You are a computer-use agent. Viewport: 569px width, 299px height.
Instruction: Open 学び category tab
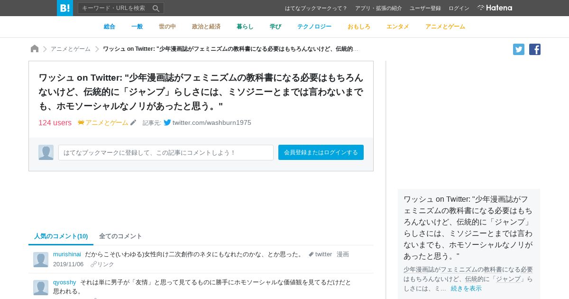click(x=275, y=27)
